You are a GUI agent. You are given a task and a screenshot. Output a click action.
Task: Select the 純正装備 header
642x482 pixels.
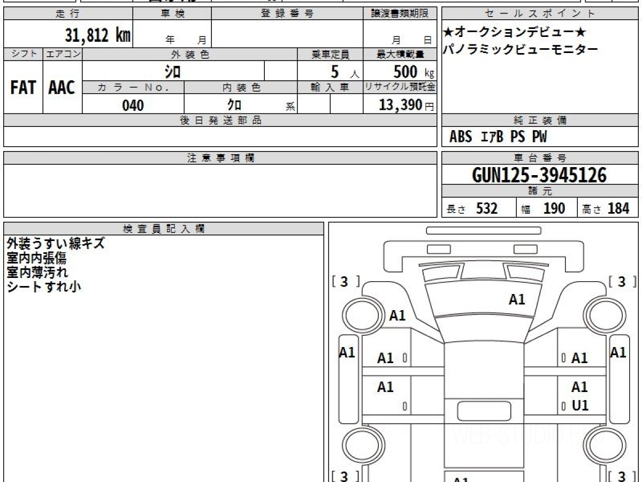(540, 120)
